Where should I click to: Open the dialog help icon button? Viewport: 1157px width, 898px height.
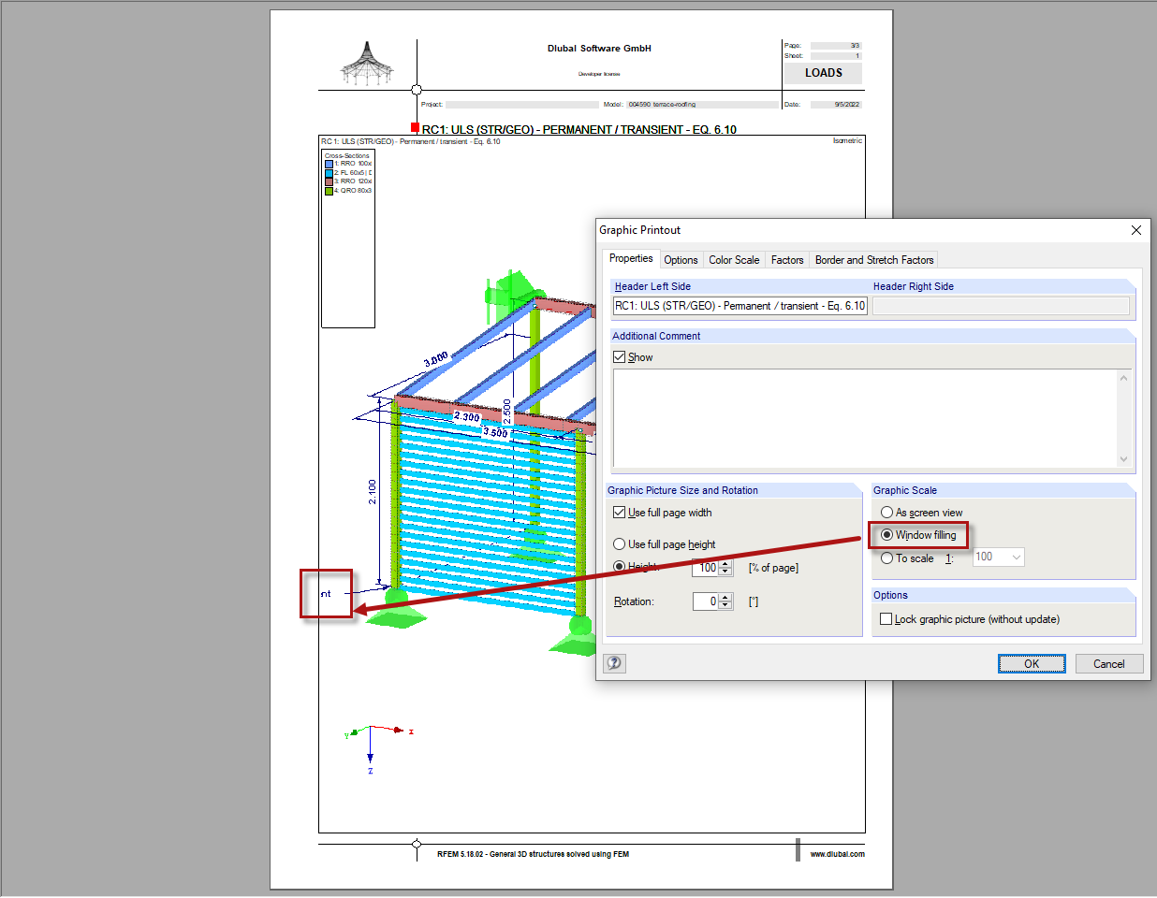(614, 663)
